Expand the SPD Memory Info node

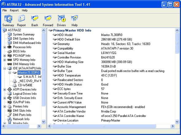[x=5, y=60]
